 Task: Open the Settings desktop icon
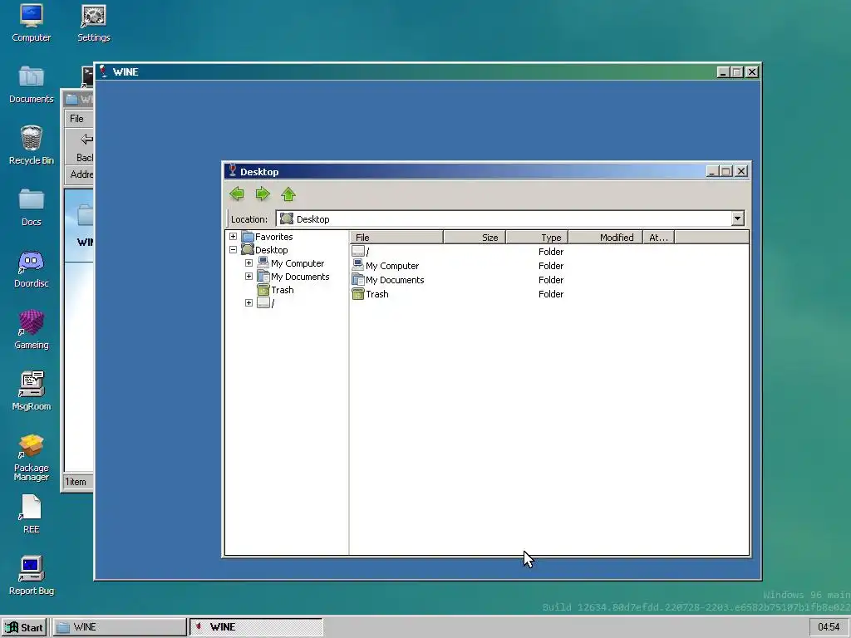[93, 22]
